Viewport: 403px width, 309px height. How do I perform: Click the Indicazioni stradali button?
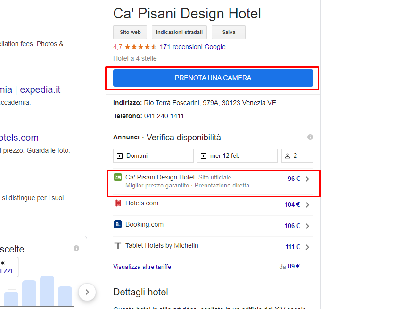click(179, 32)
